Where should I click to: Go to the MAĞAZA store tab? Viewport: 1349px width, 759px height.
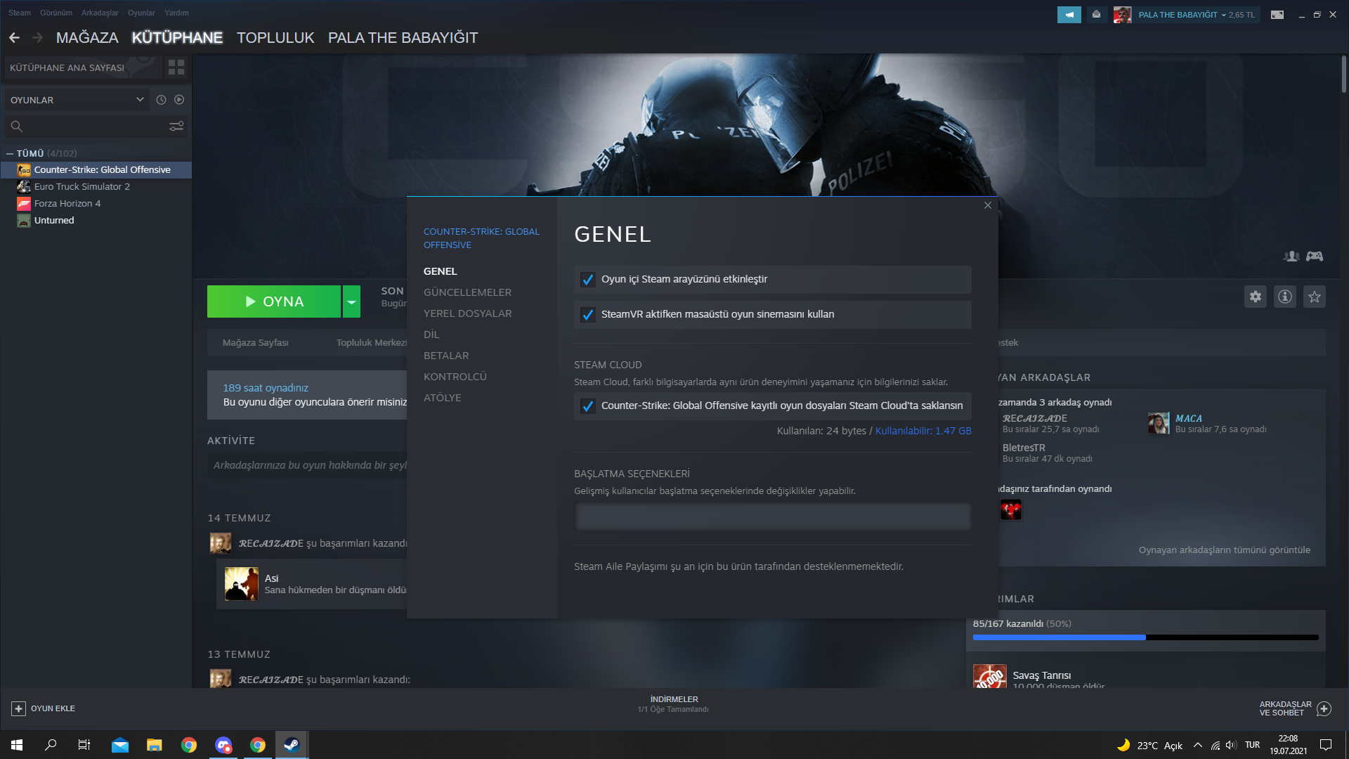(x=87, y=38)
